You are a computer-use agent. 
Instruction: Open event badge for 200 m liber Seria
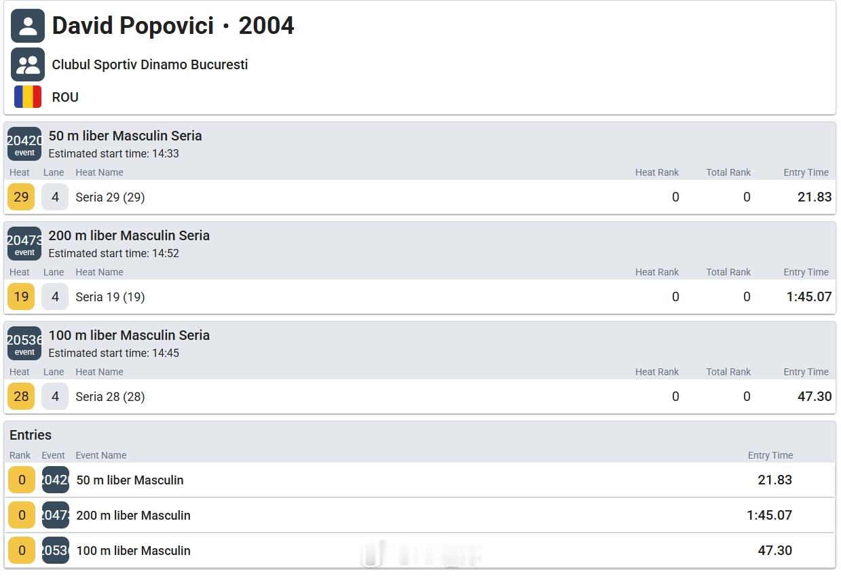[24, 244]
